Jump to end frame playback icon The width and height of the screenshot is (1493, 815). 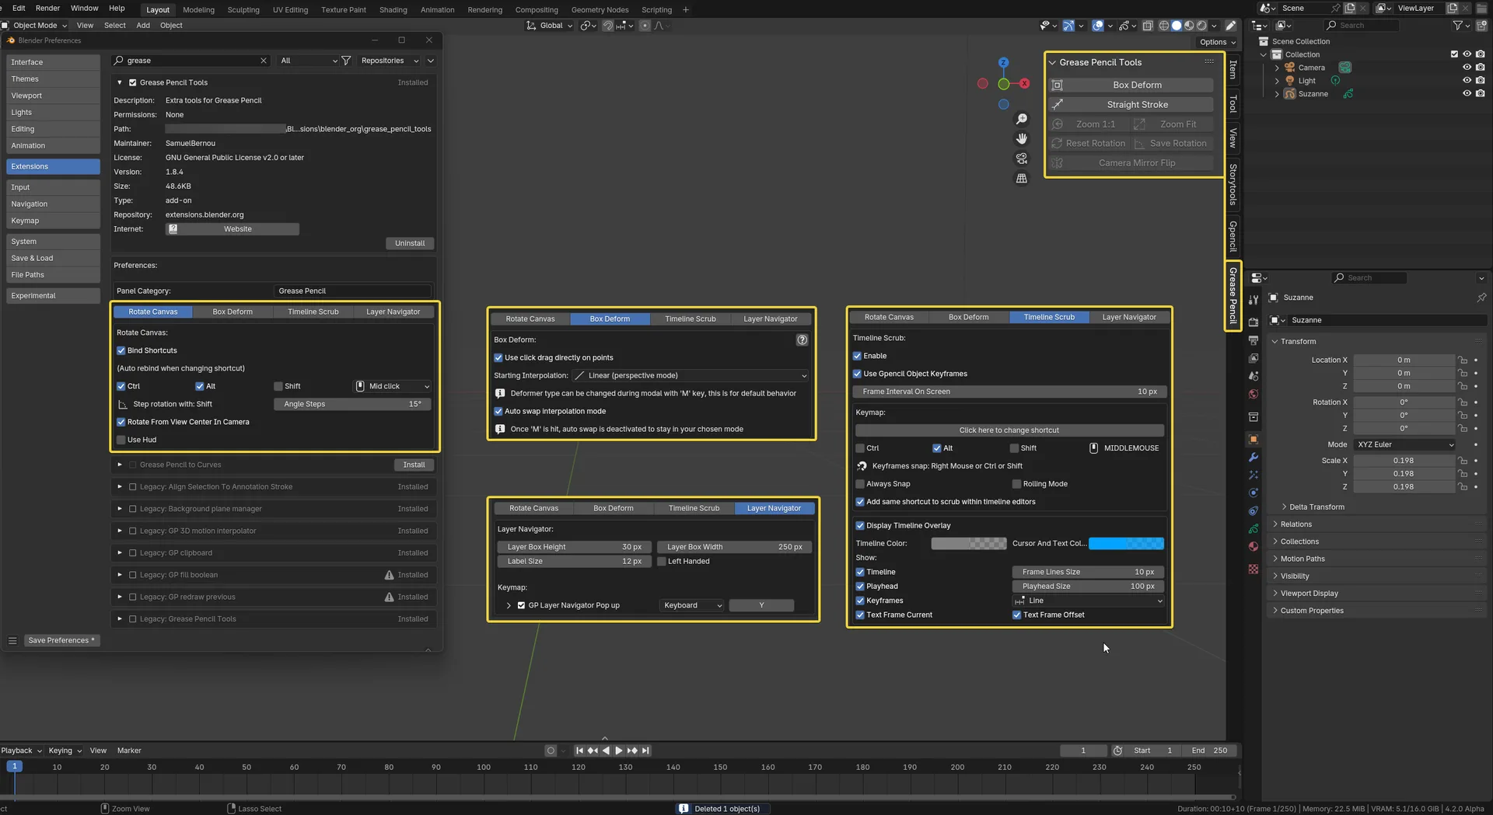tap(645, 751)
